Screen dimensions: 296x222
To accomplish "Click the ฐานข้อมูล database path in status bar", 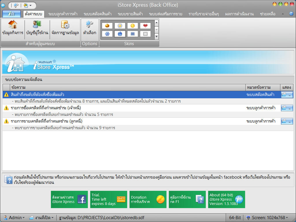I will [102, 218].
